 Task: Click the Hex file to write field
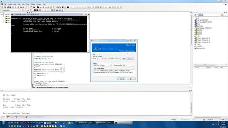coord(109,59)
